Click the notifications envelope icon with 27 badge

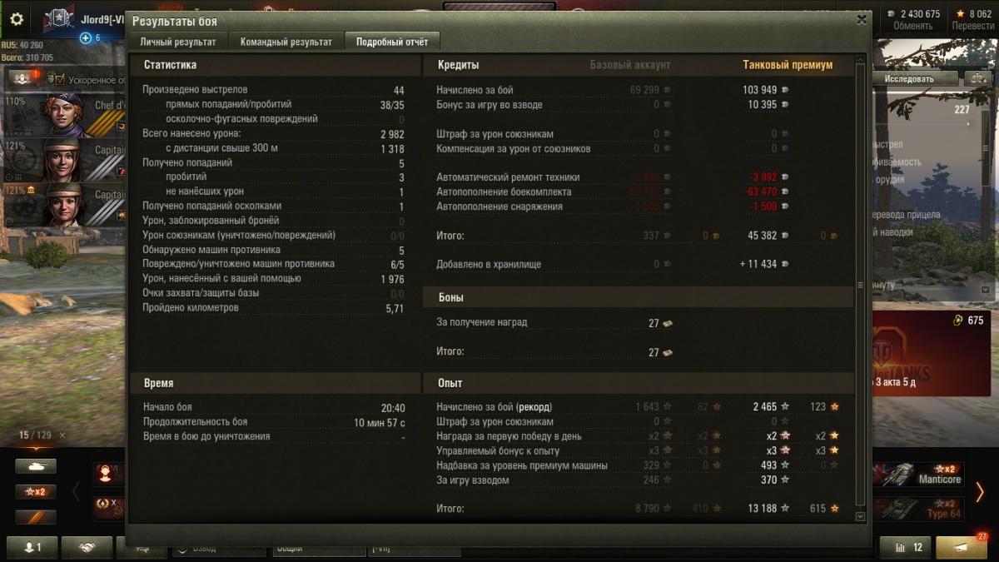pos(962,547)
